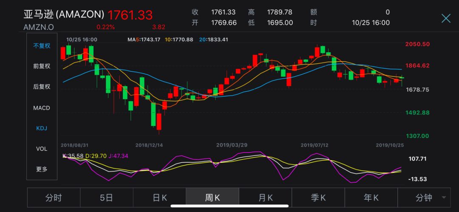Click the 2018/08/31 date marker
This screenshot has height=212, width=459.
pos(75,145)
